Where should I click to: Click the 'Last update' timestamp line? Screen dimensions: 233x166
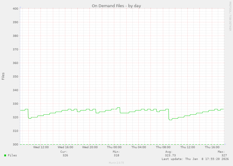pos(195,159)
